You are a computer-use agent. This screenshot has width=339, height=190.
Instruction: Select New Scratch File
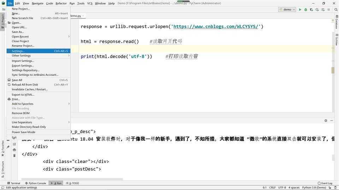pyautogui.click(x=38, y=18)
